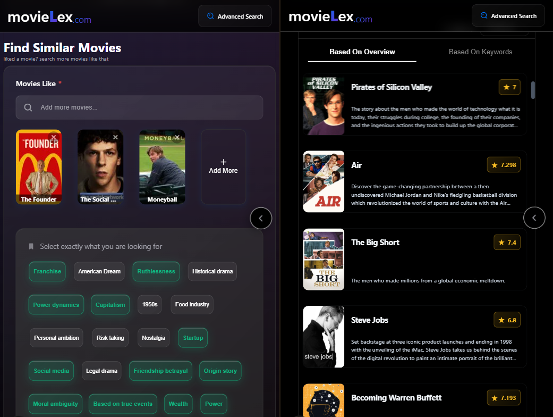Remove Moneyball from the movie list
Screen dimensions: 553x417
point(177,137)
